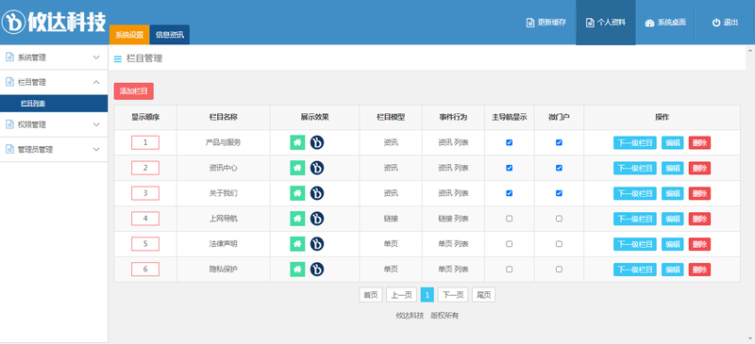Check 主导航显示 for 隐私保护
The width and height of the screenshot is (755, 344).
click(510, 270)
